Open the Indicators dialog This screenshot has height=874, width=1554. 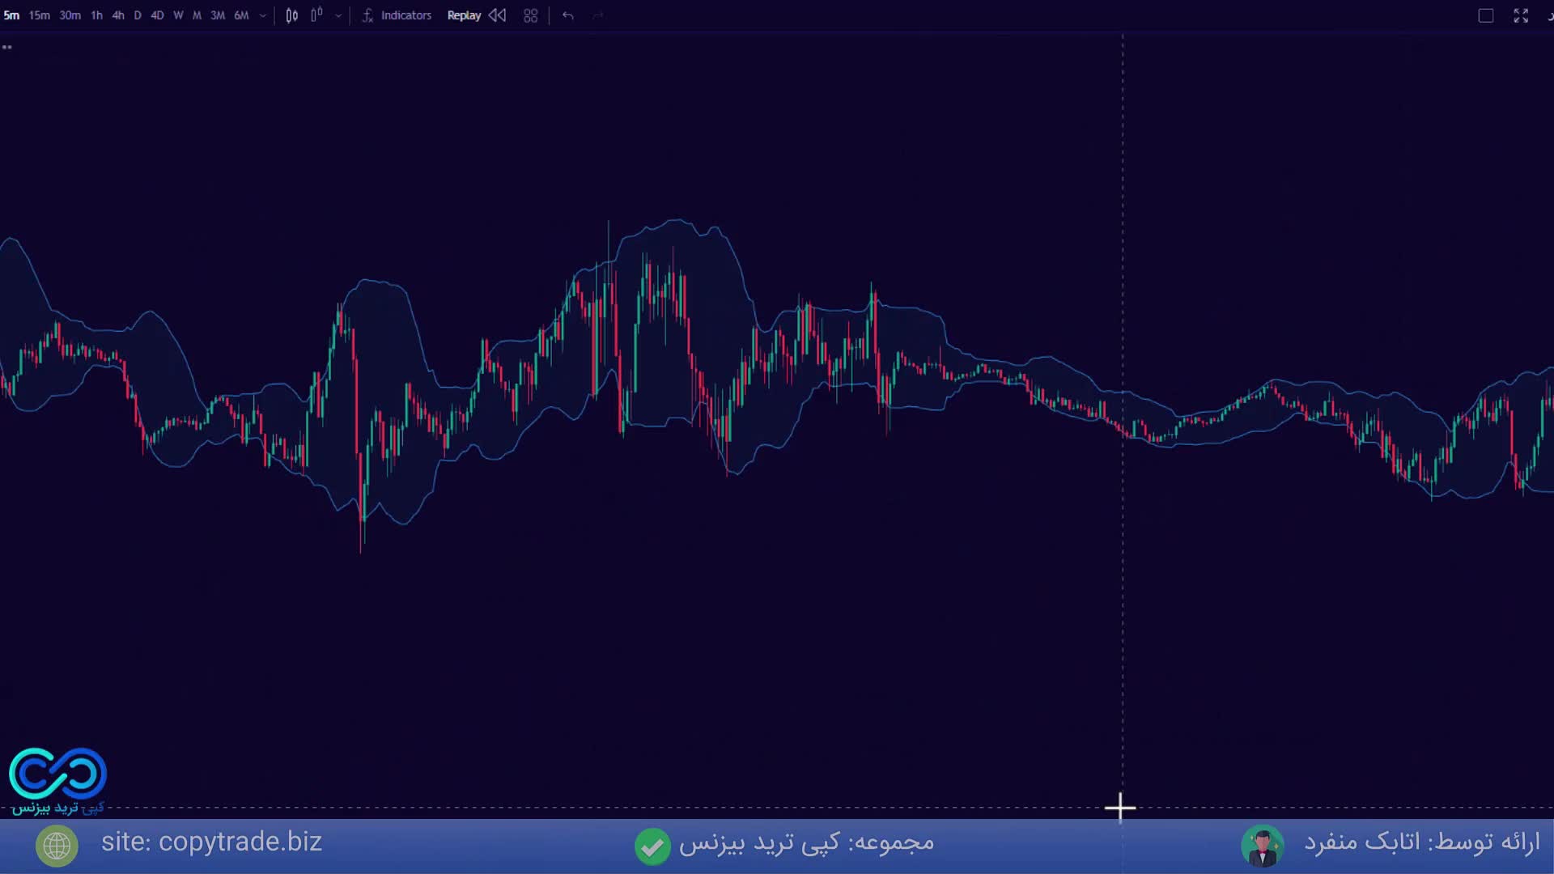(406, 15)
